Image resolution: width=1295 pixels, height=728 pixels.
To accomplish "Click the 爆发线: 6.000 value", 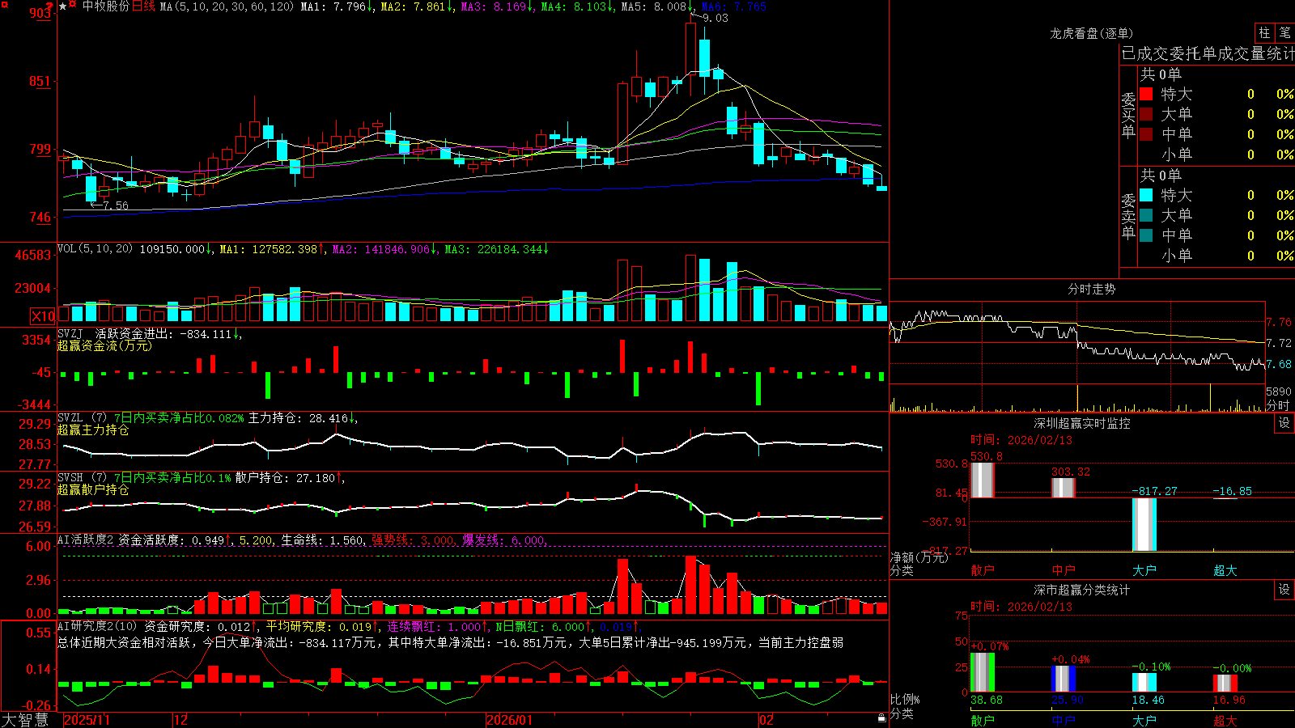I will [504, 540].
